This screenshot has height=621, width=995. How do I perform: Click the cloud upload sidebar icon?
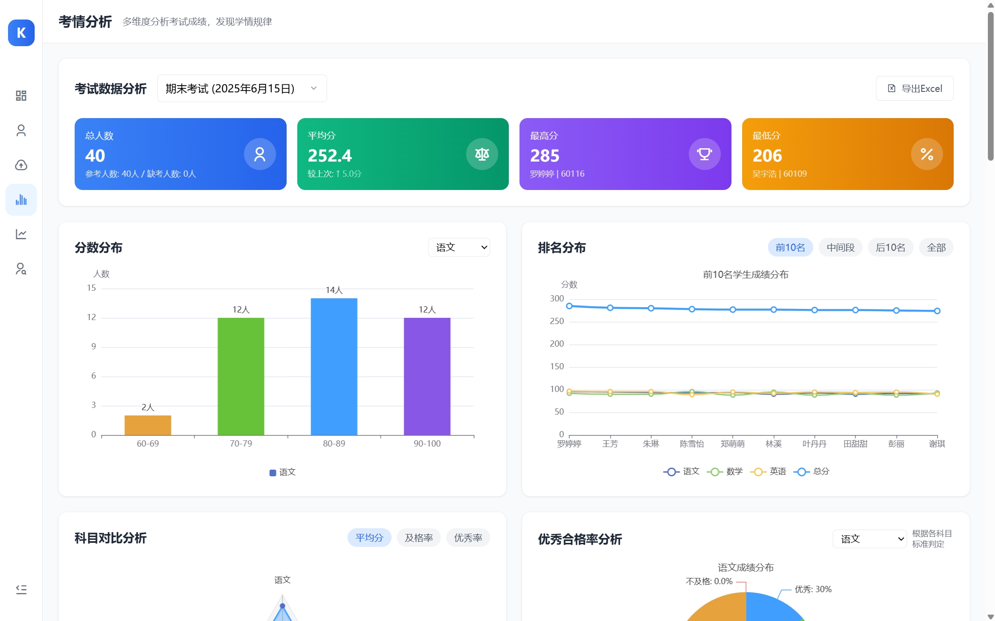[x=21, y=165]
